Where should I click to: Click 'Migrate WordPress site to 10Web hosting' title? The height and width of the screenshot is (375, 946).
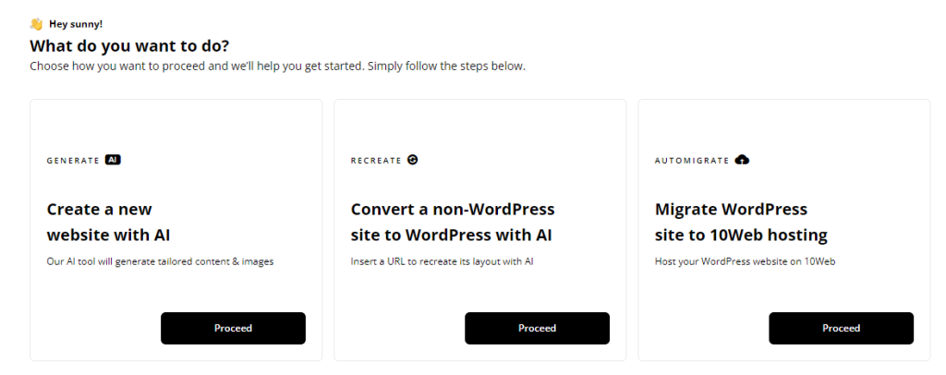(x=741, y=222)
